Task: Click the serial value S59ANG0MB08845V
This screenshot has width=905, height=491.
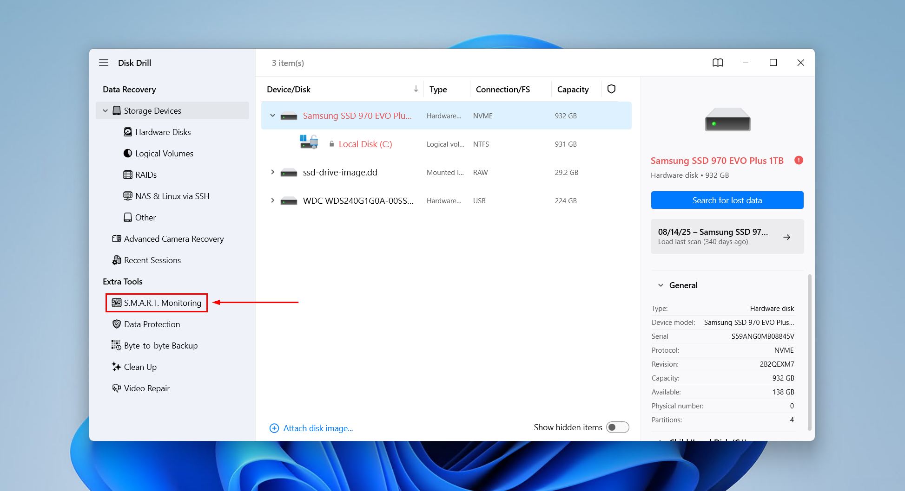Action: [763, 336]
